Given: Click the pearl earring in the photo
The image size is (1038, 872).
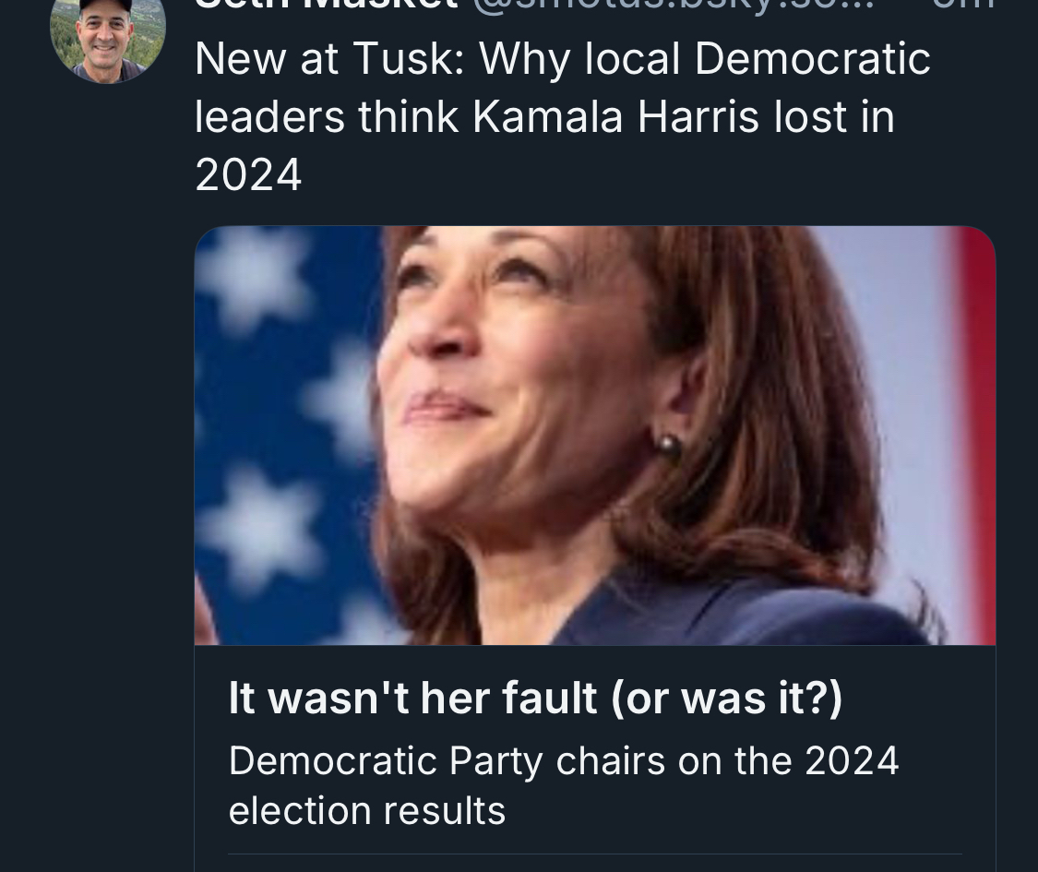Looking at the screenshot, I should [x=668, y=447].
